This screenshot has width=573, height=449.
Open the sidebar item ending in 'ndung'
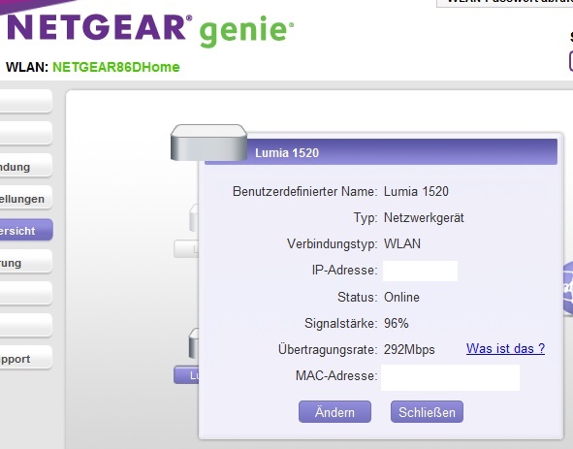[25, 167]
